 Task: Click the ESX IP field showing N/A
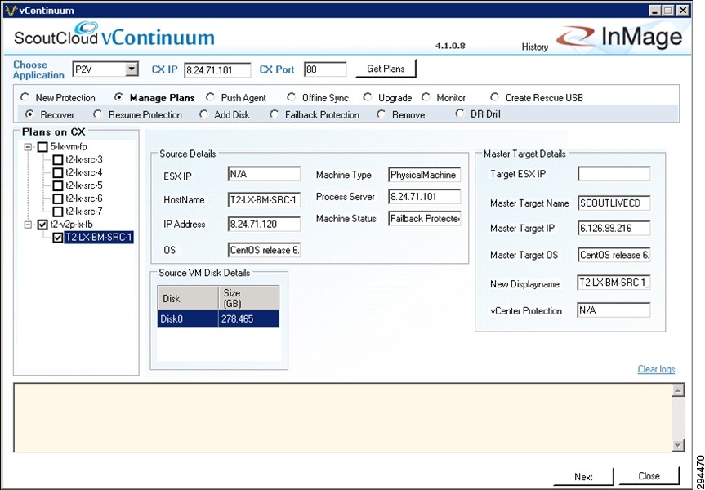point(264,174)
